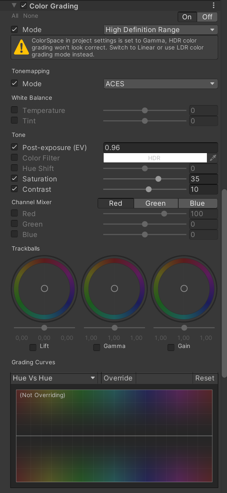Switch Channel Mixer to Green tab
Viewport: 227px width, 493px height.
tap(155, 203)
